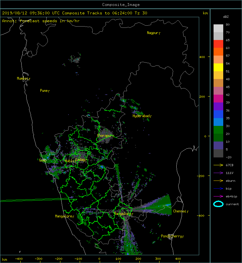Select the Mangalore city label

pyautogui.click(x=64, y=216)
